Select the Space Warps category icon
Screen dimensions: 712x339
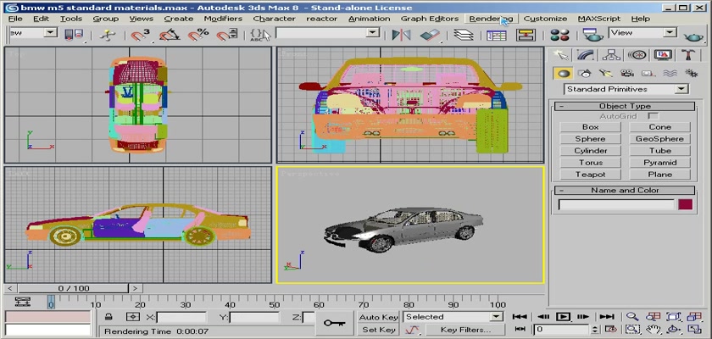[670, 73]
